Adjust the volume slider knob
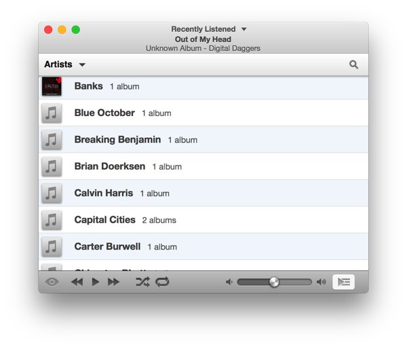Screen dimensions: 407x348 coord(274,282)
